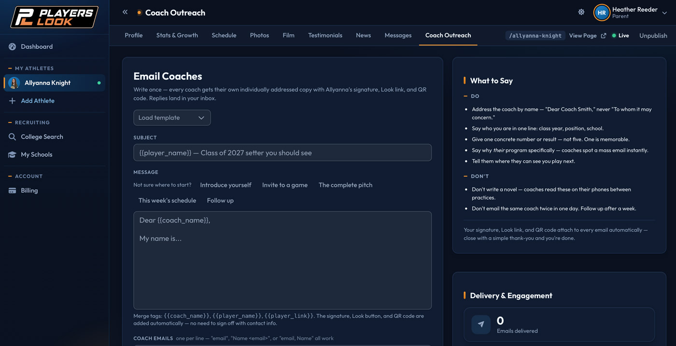Choose the Invite to a game starter
Image resolution: width=676 pixels, height=346 pixels.
(285, 185)
